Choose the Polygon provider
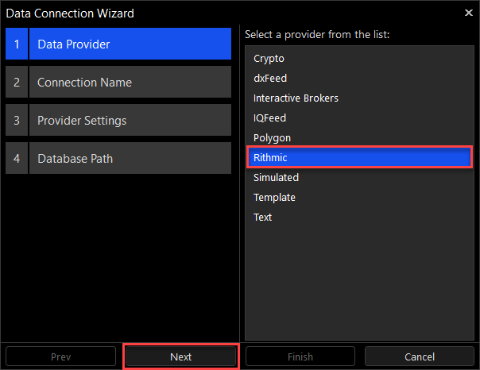Viewport: 480px width, 370px height. point(272,138)
